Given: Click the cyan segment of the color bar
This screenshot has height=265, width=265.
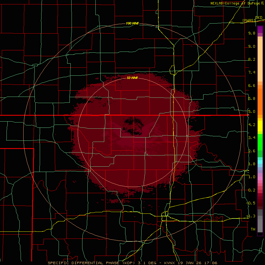Looking at the screenshot, I should pos(260,162).
